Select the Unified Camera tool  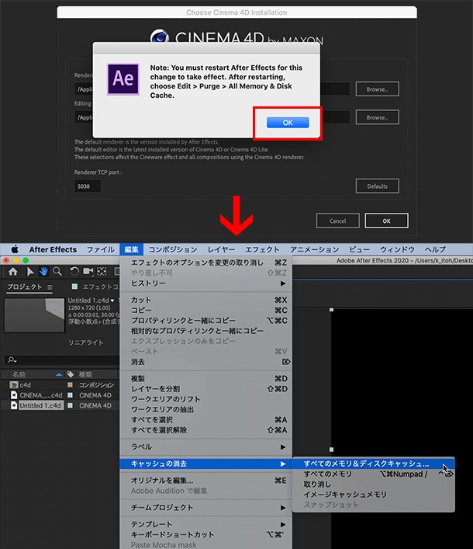click(88, 271)
